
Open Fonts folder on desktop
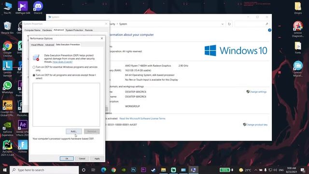298,48
